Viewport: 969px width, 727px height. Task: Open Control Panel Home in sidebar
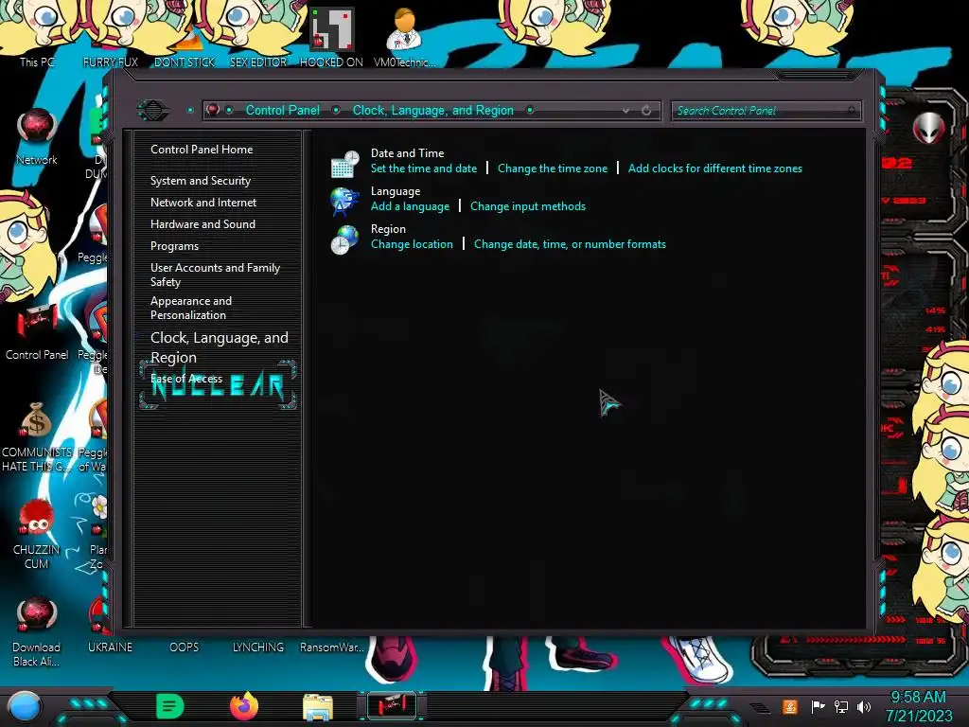click(202, 149)
